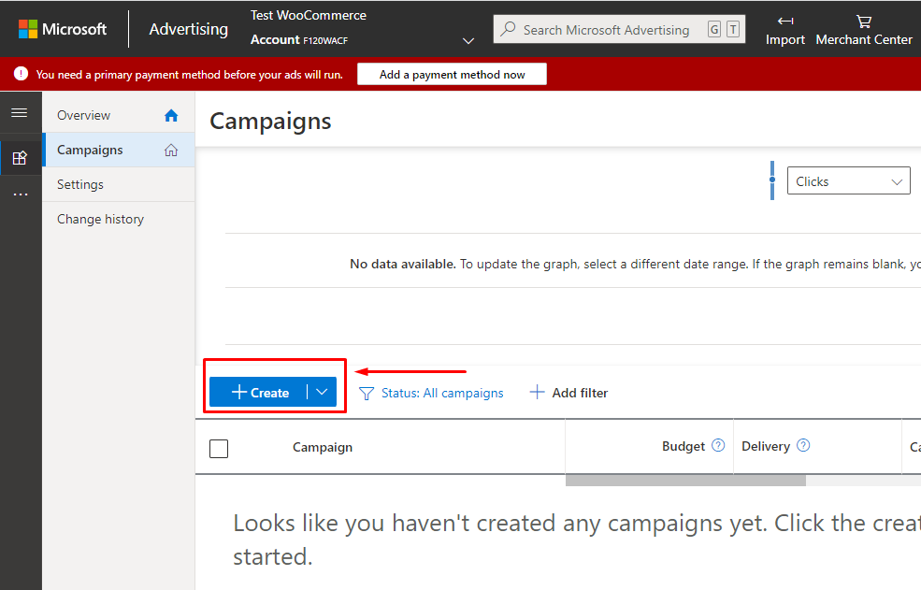The height and width of the screenshot is (590, 921).
Task: Click the Advertising product title
Action: click(189, 29)
